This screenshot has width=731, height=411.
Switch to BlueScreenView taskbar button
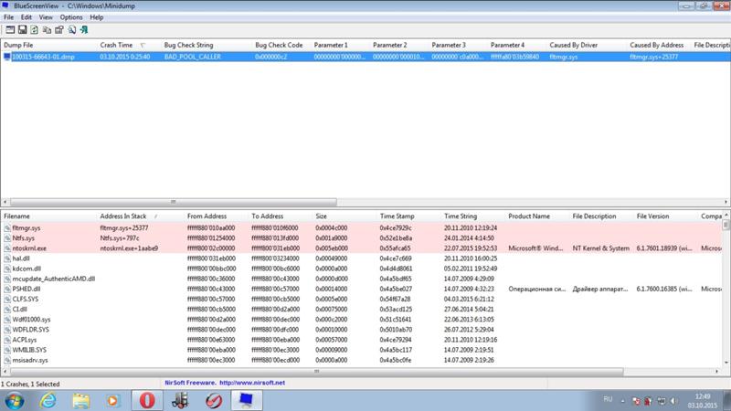click(x=246, y=401)
